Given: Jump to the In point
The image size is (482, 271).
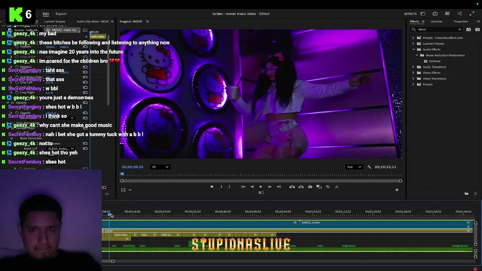Looking at the screenshot, I should click(243, 187).
